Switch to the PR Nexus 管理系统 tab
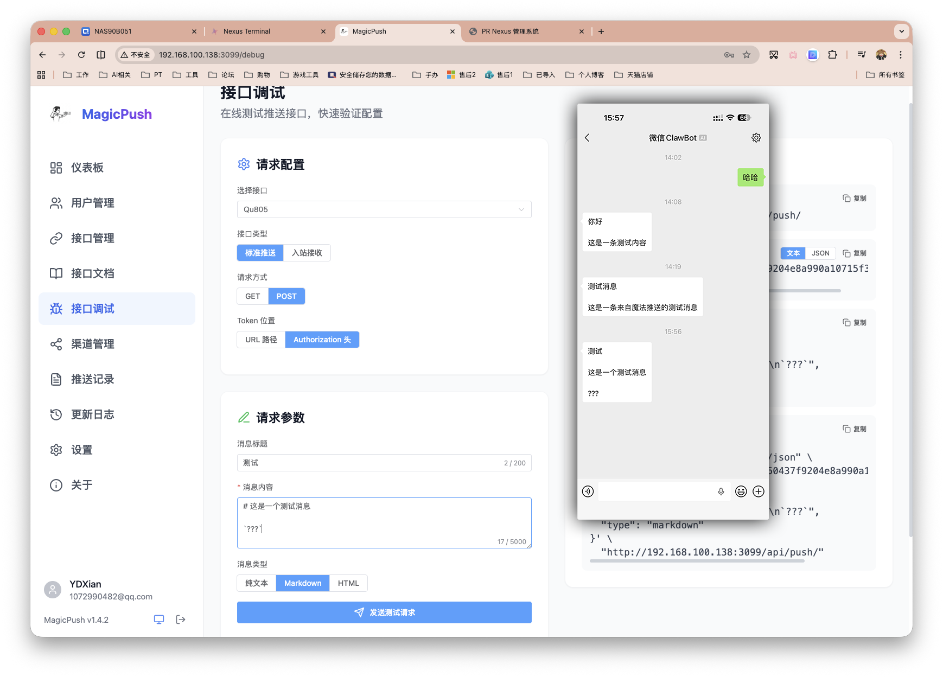943x677 pixels. [510, 31]
